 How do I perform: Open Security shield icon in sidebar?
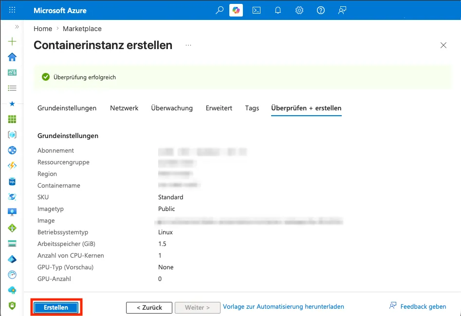pos(12,306)
